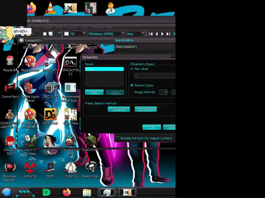The height and width of the screenshot is (198, 265).
Task: Click the range minimum field showing 0
Action: pos(164,92)
